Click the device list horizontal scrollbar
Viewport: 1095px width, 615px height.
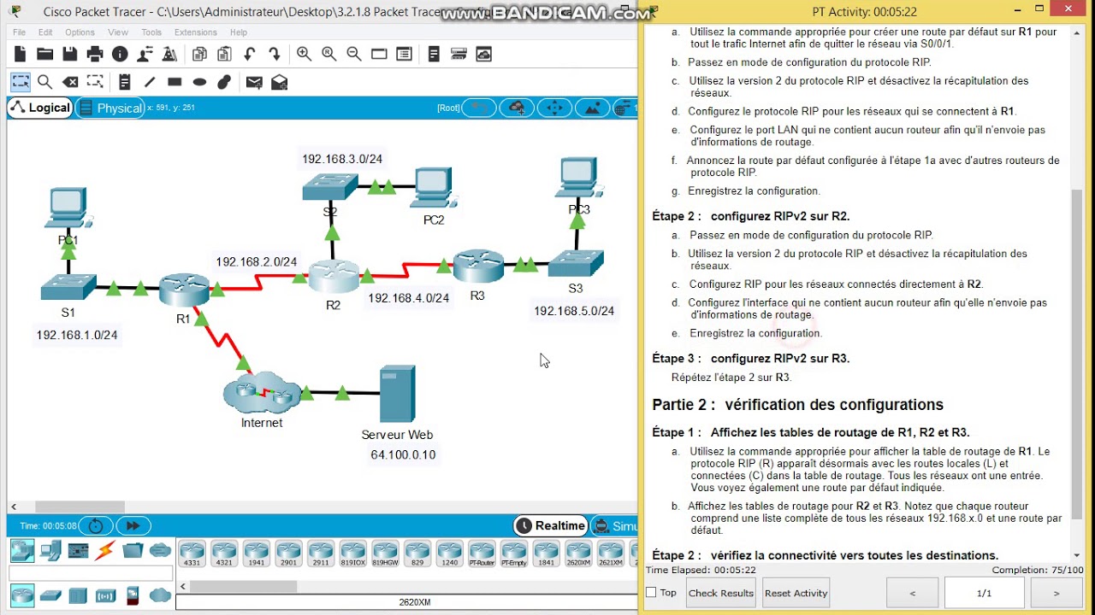pos(243,587)
